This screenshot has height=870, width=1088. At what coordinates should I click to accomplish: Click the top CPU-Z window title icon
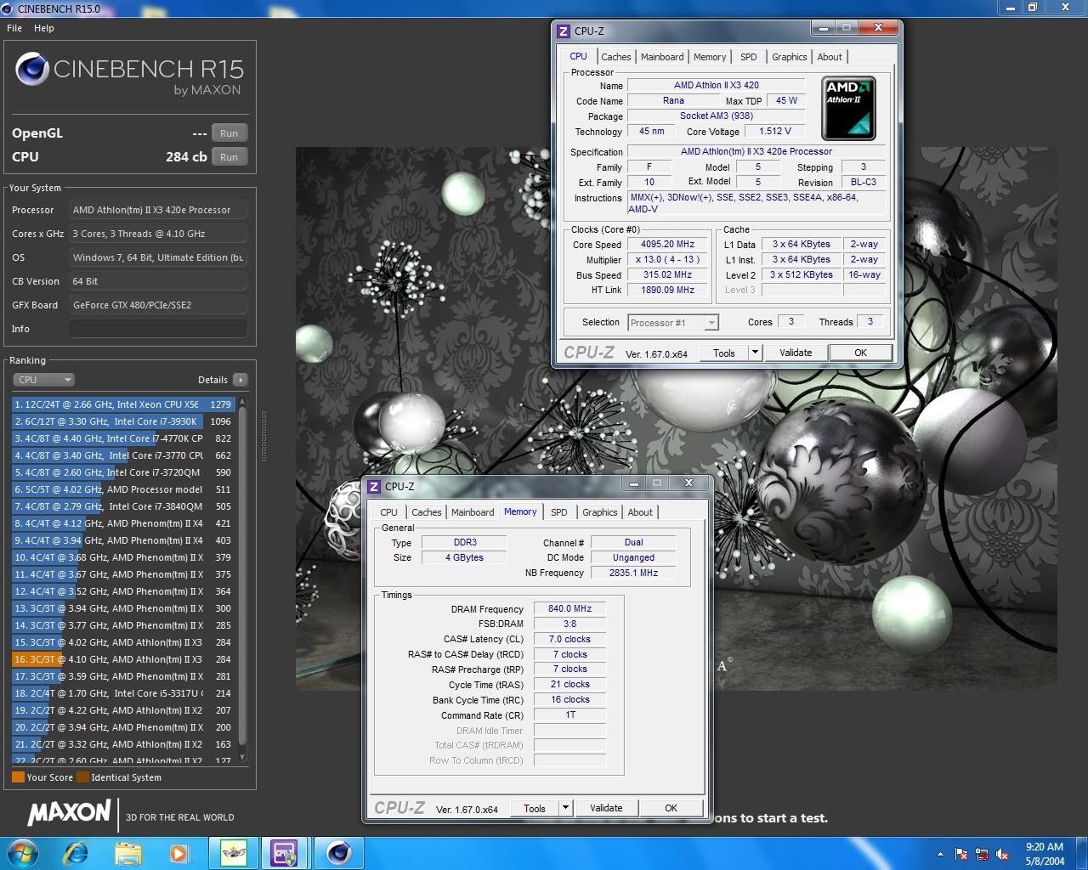(x=564, y=31)
